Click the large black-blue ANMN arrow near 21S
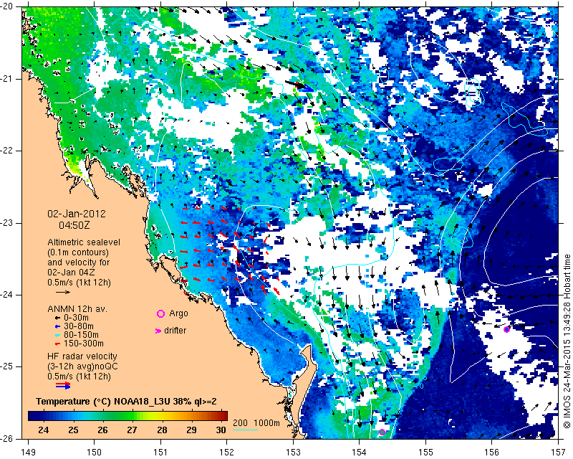 click(299, 86)
